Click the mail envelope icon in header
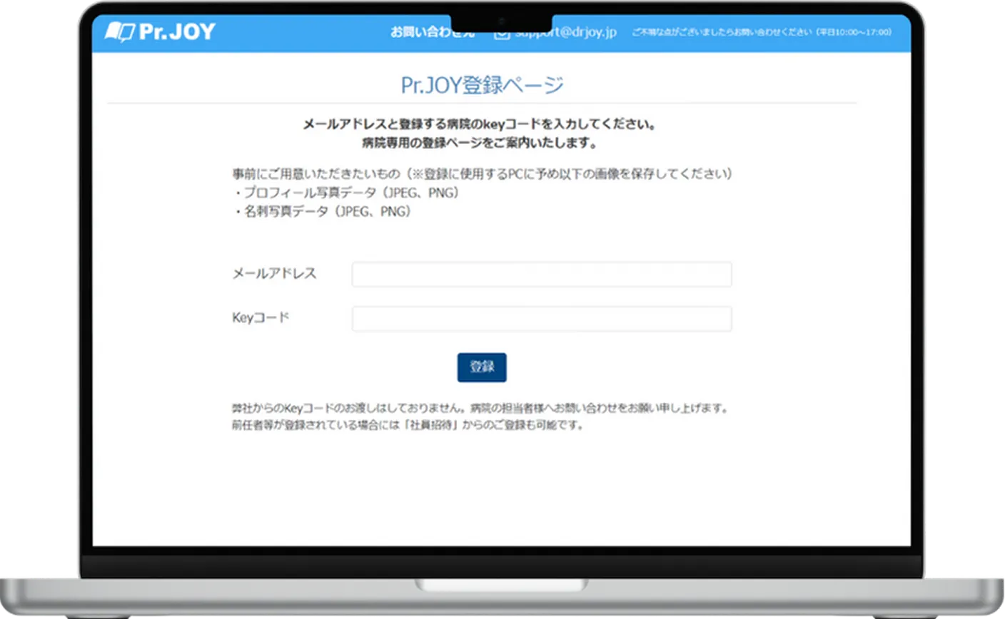Screen dimensions: 1005x619 point(502,34)
